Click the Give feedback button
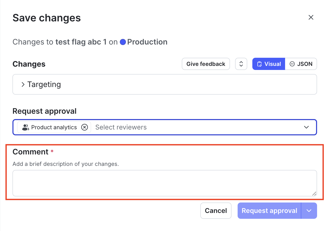The height and width of the screenshot is (231, 329). (206, 64)
